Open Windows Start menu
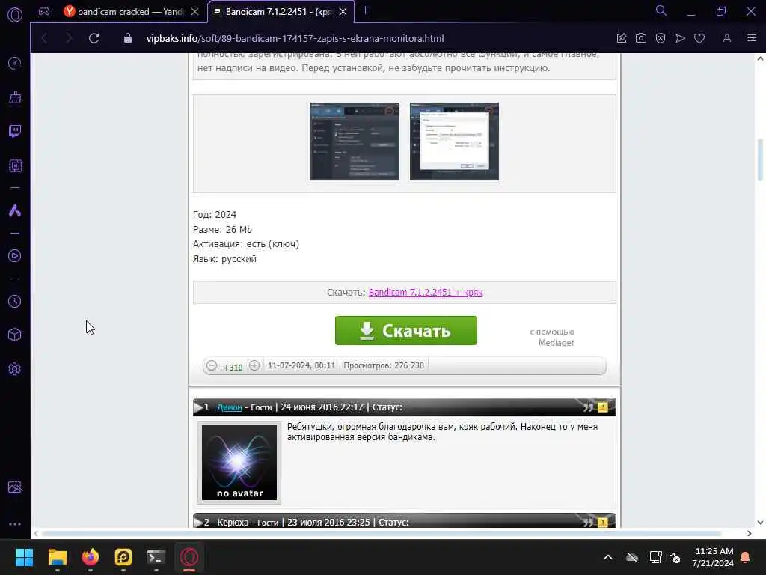This screenshot has width=766, height=575. (24, 557)
